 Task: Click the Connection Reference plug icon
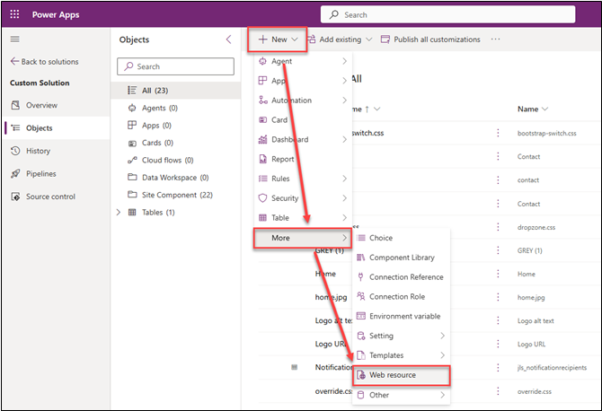coord(361,277)
